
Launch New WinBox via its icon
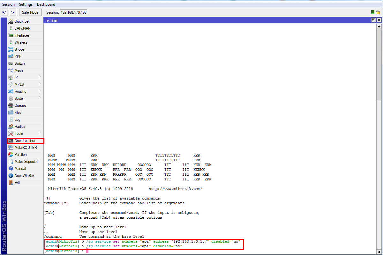[x=11, y=176]
